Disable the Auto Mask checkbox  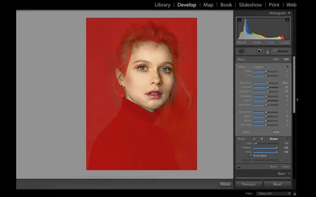250,156
